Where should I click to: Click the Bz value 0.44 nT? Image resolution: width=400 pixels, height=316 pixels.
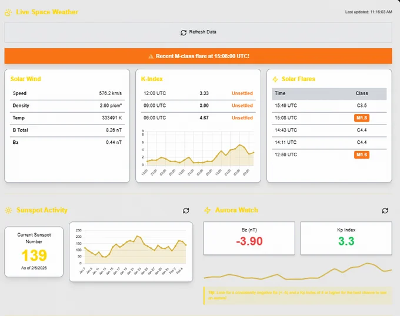[x=114, y=142]
